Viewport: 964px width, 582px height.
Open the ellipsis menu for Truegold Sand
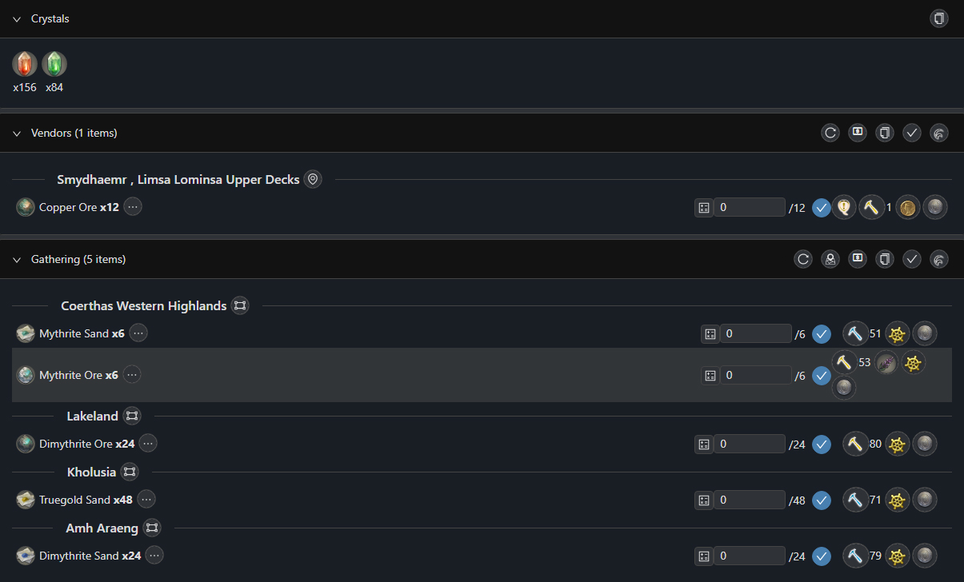146,499
